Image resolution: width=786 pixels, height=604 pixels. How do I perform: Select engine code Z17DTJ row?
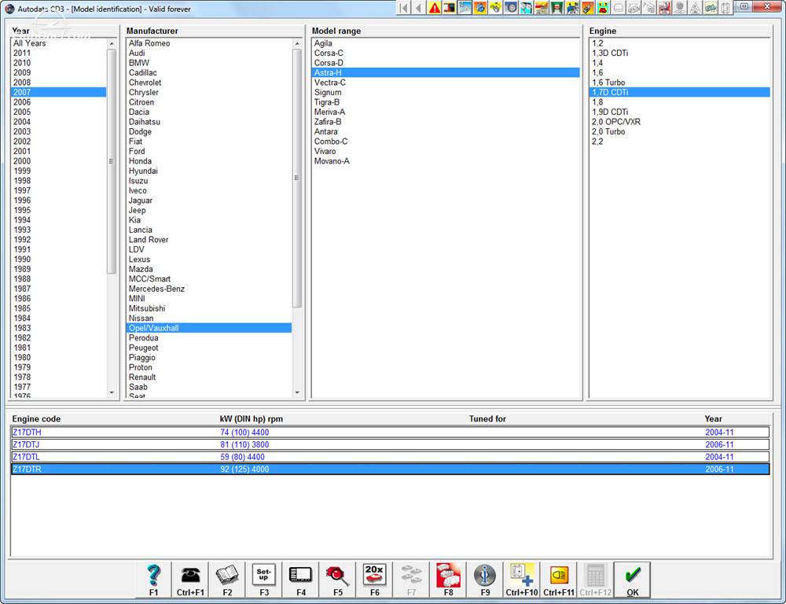point(390,444)
